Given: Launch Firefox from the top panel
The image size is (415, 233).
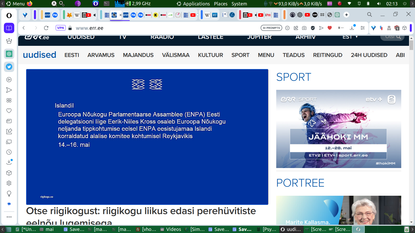Looking at the screenshot, I should 30,4.
